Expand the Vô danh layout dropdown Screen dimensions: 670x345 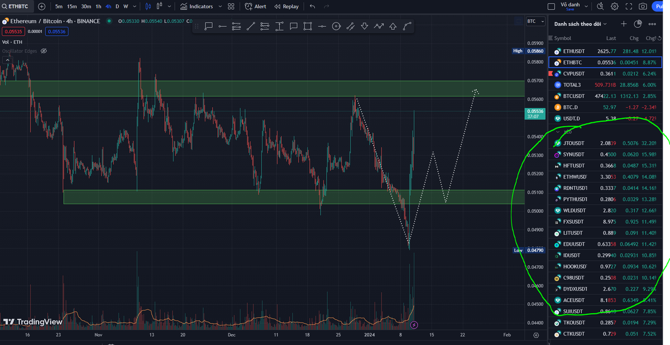click(586, 6)
